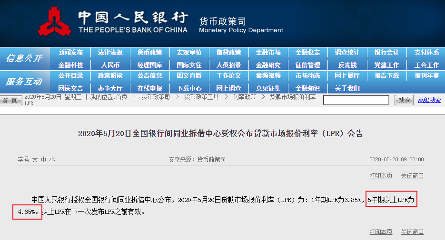Click the 搜索 search button
The image size is (445, 240).
pyautogui.click(x=404, y=100)
